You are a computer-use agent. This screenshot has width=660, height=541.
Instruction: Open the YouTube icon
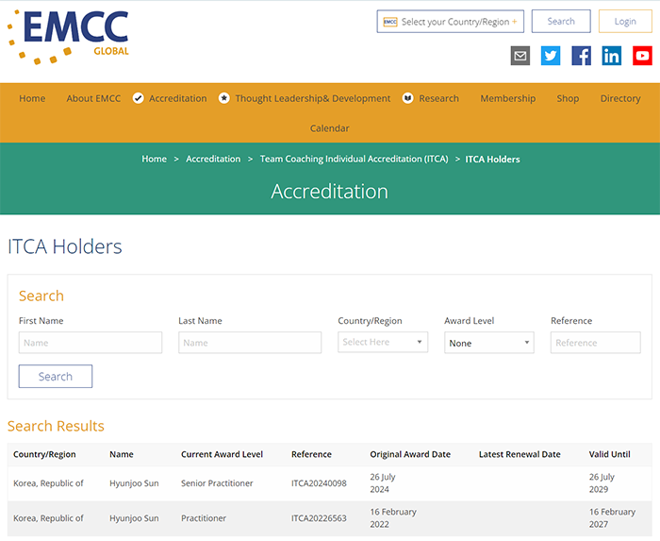(x=642, y=56)
